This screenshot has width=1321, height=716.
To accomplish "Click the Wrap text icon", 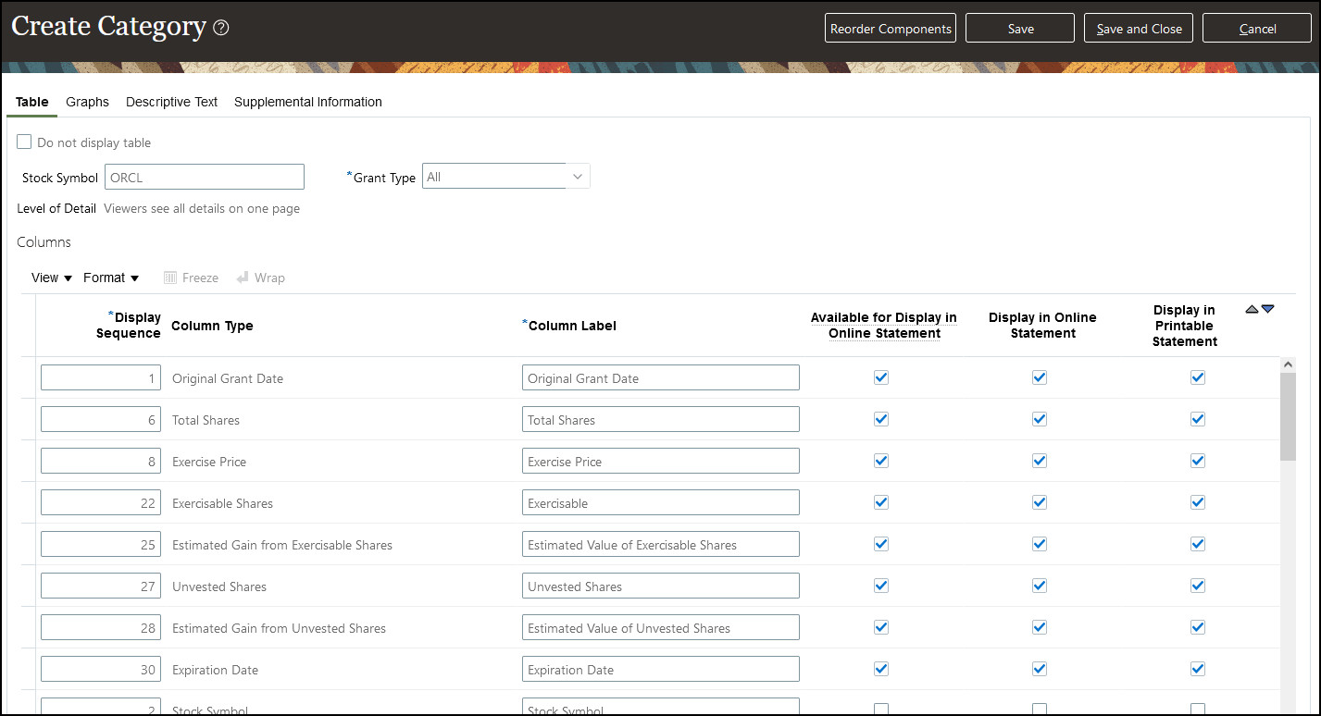I will pyautogui.click(x=243, y=278).
